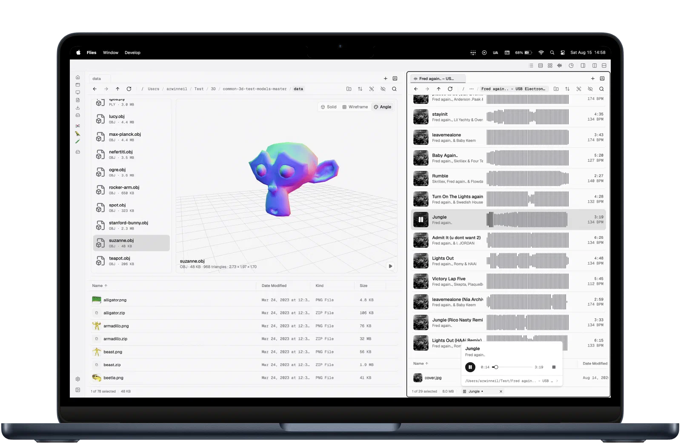Image resolution: width=681 pixels, height=444 pixels.
Task: Toggle vertical split pane layout
Action: pyautogui.click(x=595, y=66)
